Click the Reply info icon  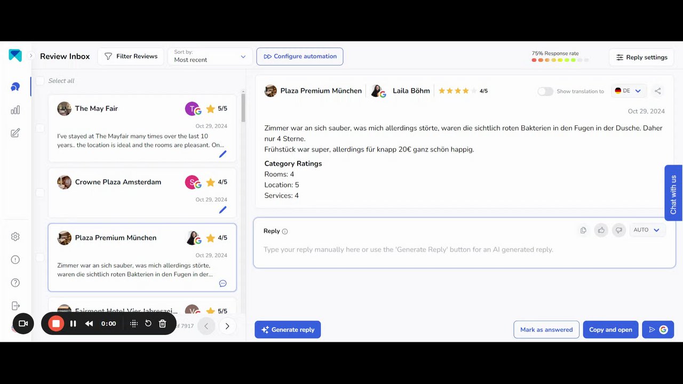[285, 231]
